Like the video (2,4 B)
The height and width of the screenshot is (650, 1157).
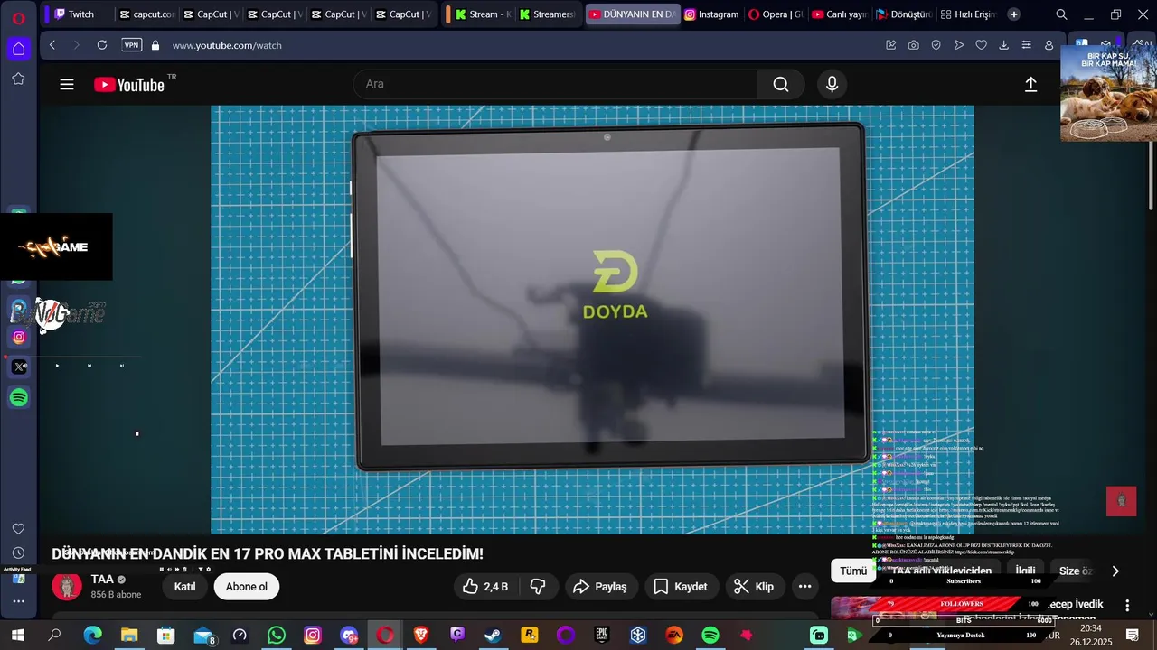[x=485, y=587]
